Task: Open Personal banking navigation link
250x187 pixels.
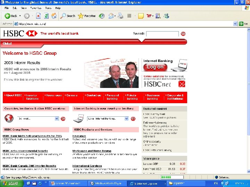Action: click(112, 97)
